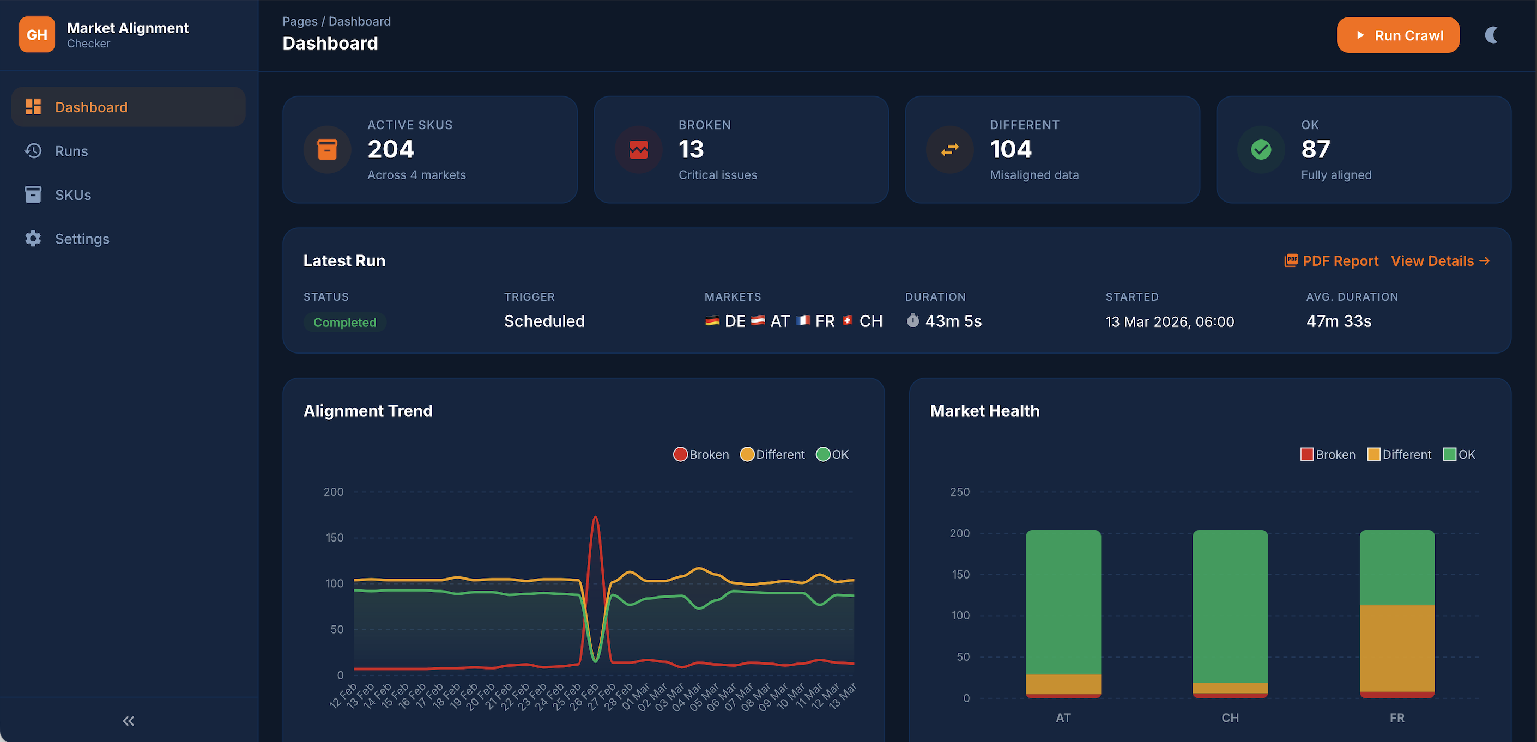Open Dashboard in sidebar
Image resolution: width=1537 pixels, height=742 pixels.
(90, 107)
